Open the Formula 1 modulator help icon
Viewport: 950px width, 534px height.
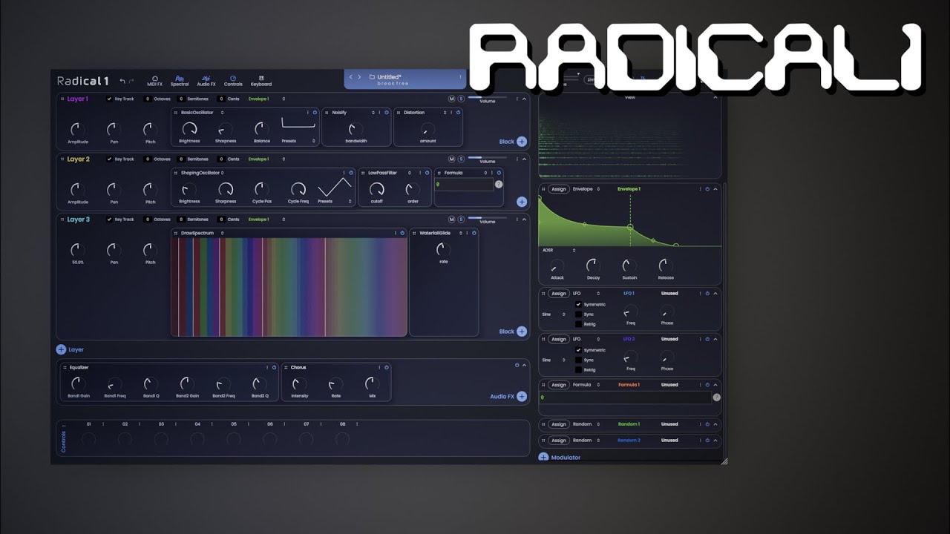[x=716, y=398]
